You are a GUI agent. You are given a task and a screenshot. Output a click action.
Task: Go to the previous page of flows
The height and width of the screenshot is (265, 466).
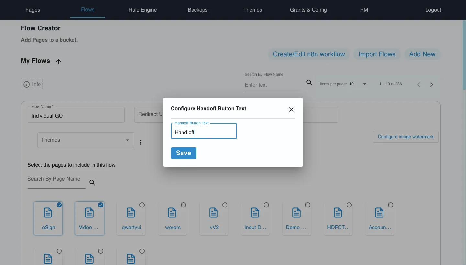pos(419,85)
